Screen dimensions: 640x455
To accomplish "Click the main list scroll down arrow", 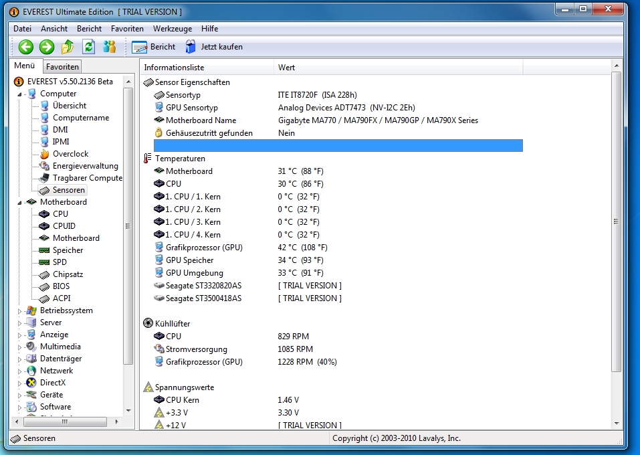I will point(616,424).
